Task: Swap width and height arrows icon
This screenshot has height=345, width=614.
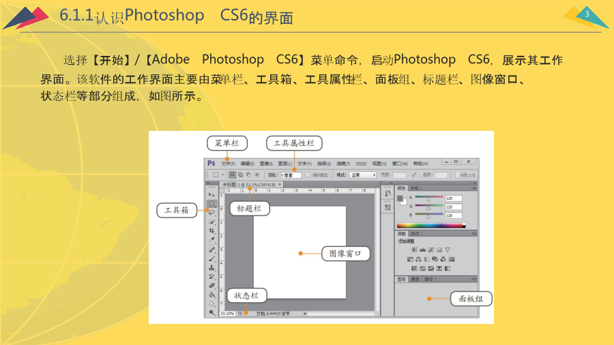Action: (414, 175)
